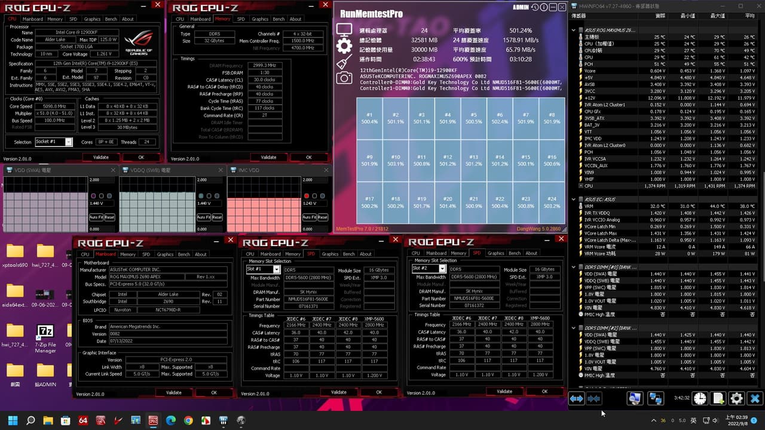765x430 pixels.
Task: Open HWiNFO sensor settings gear icon
Action: tap(737, 398)
